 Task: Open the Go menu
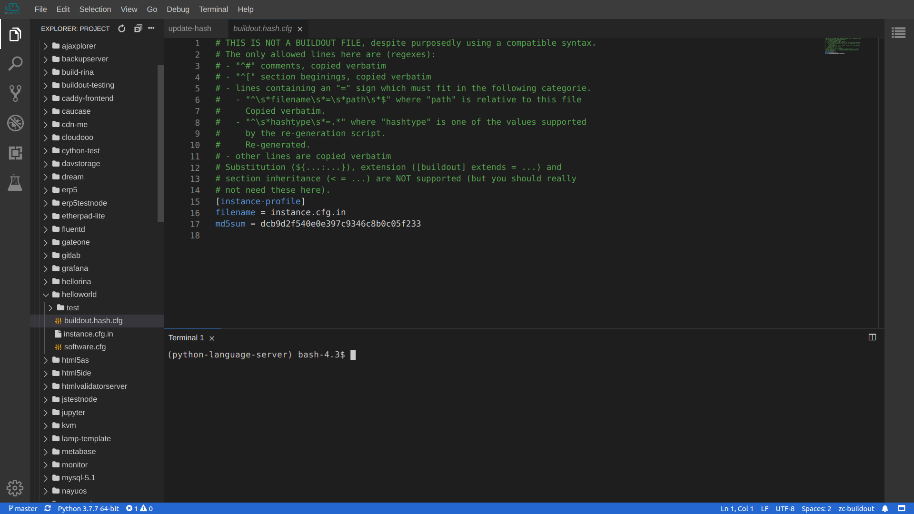coord(152,9)
